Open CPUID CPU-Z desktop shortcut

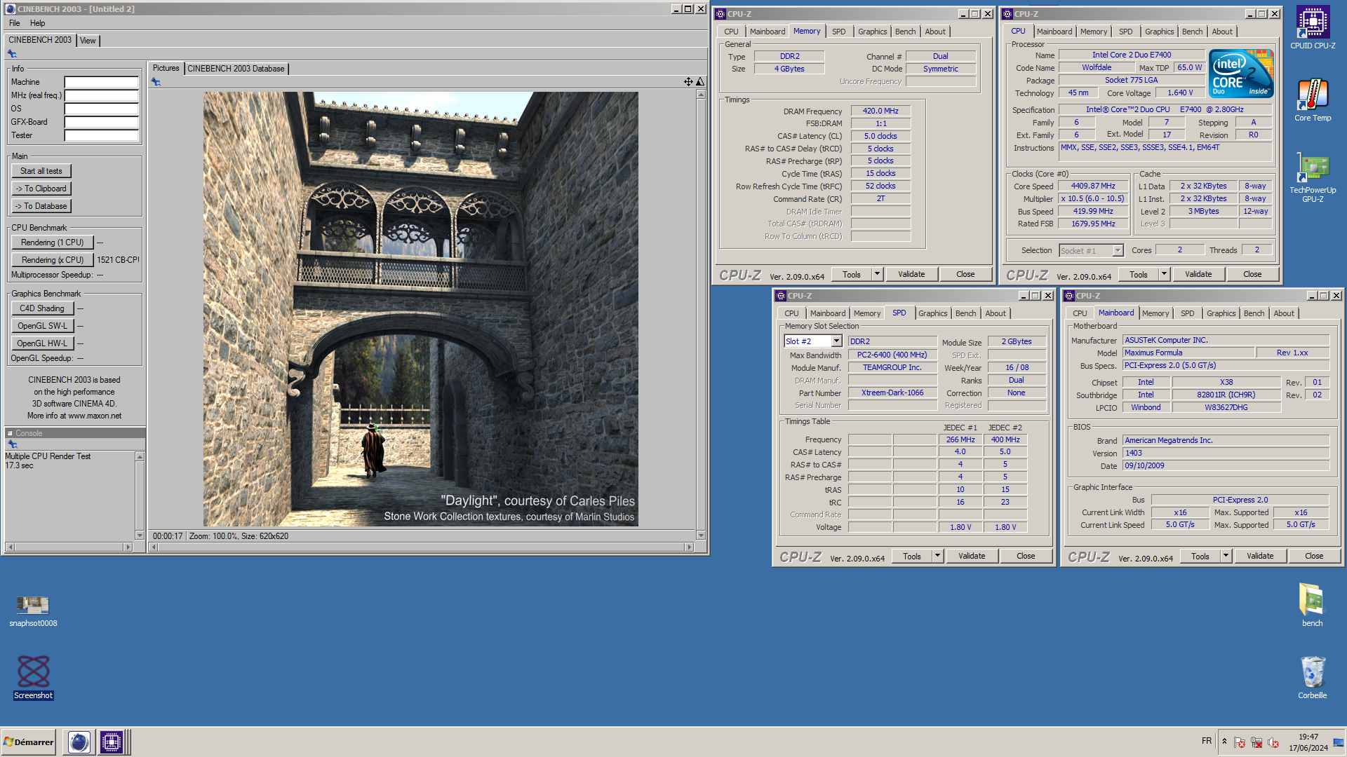[1313, 28]
